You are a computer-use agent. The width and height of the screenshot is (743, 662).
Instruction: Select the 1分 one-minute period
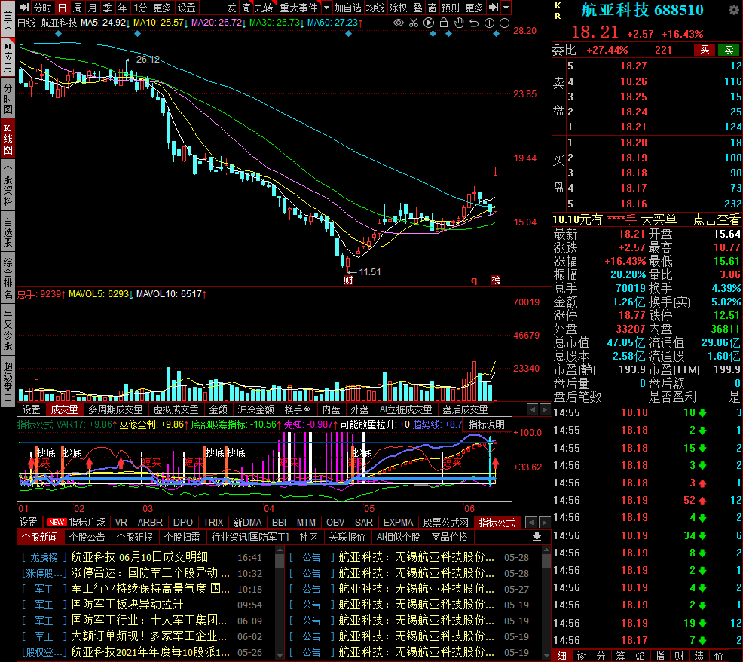pyautogui.click(x=140, y=8)
